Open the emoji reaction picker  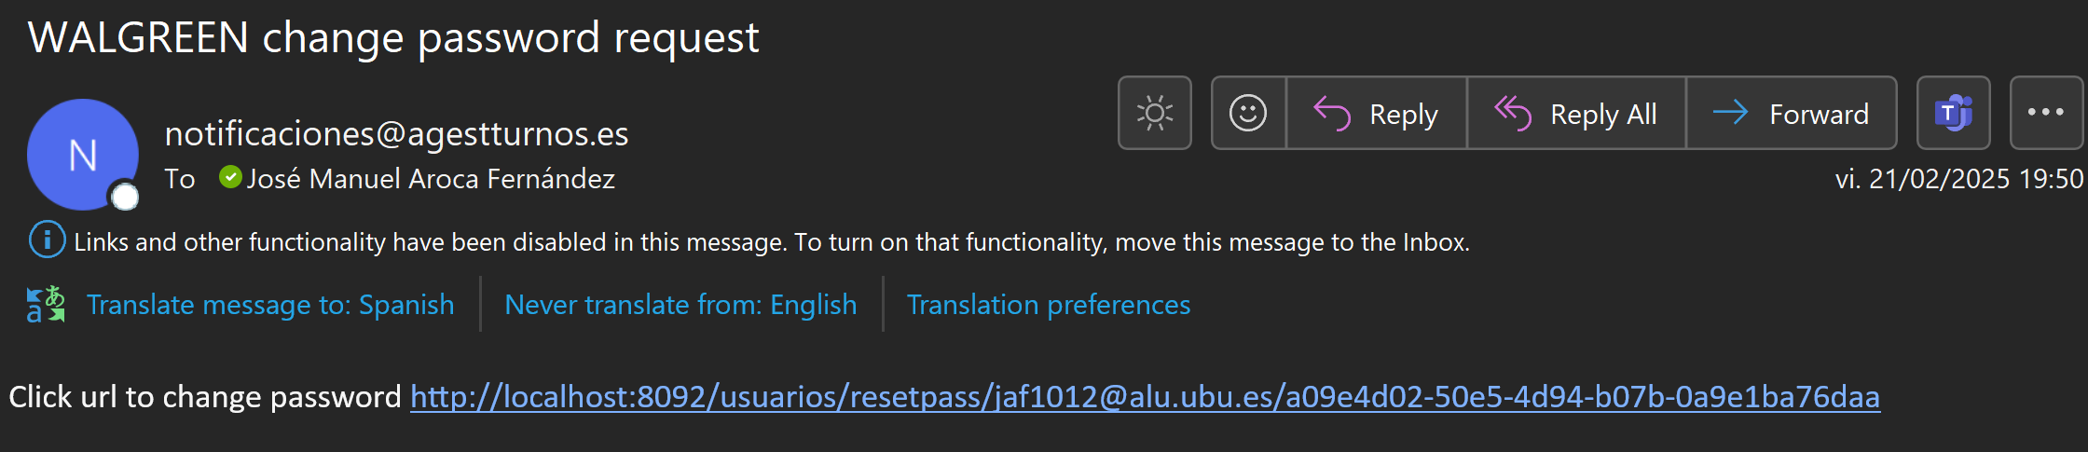coord(1248,113)
